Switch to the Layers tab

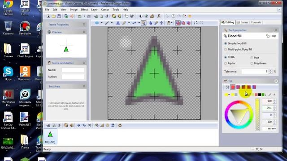[243, 22]
